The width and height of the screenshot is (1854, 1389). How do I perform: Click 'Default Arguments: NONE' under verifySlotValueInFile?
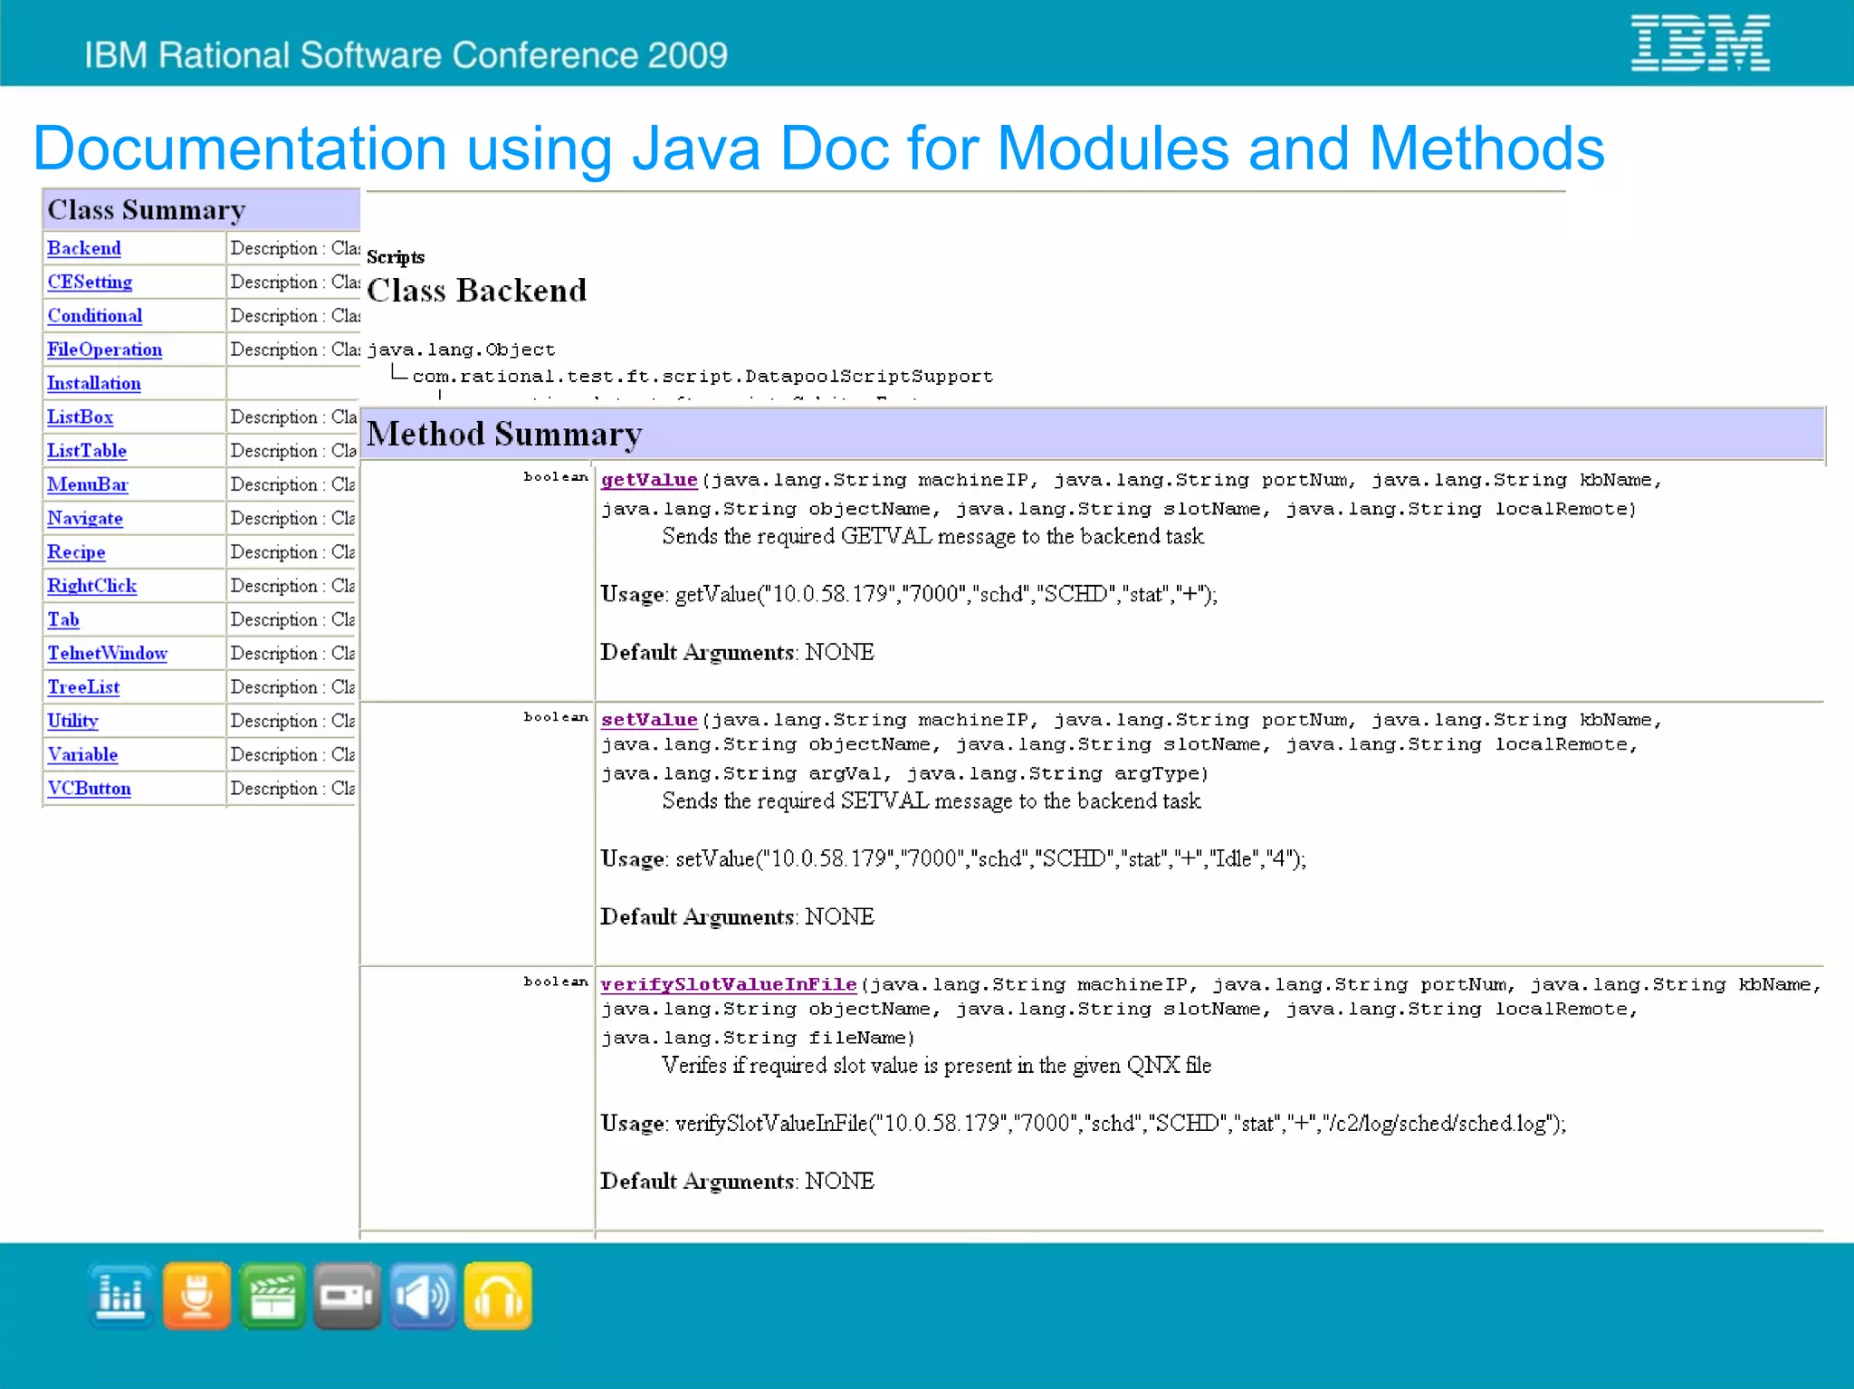pyautogui.click(x=737, y=1182)
